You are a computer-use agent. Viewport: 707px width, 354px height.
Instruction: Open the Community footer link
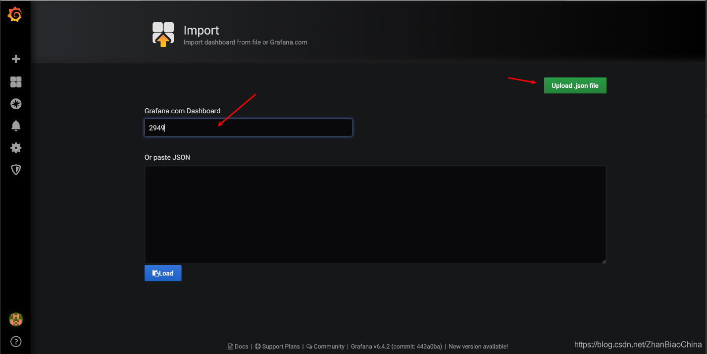325,347
